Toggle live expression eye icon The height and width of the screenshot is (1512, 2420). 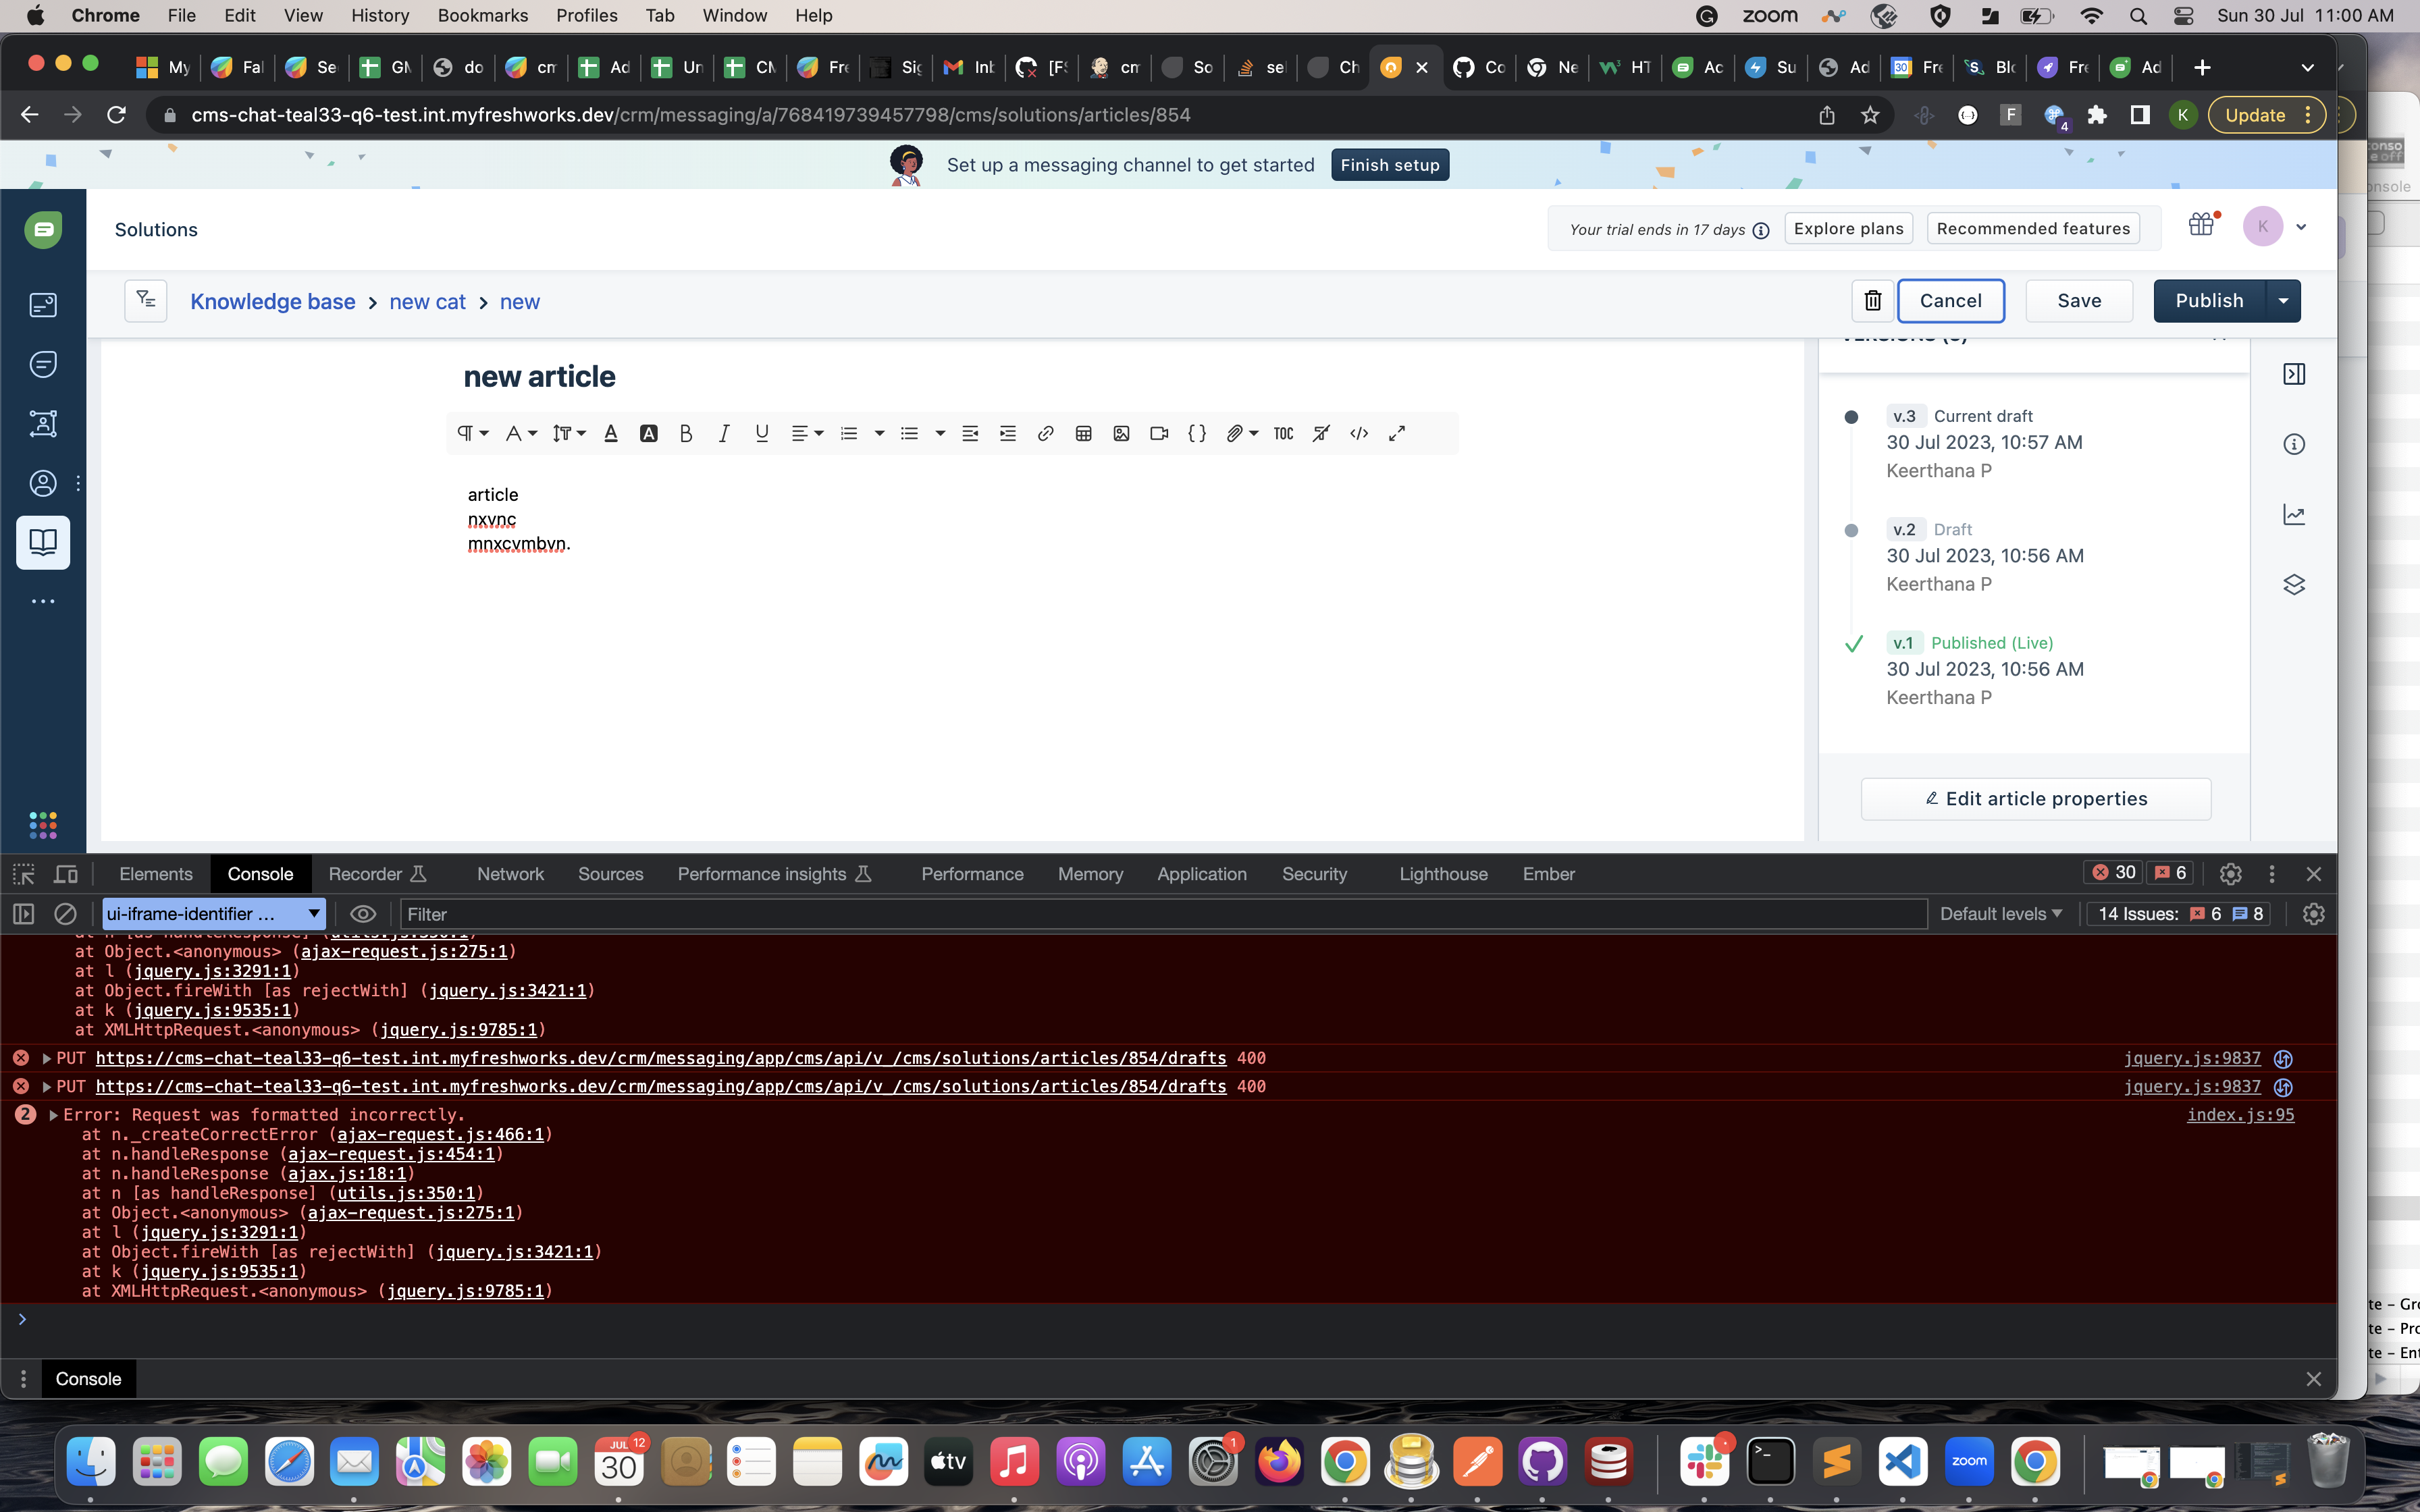click(x=363, y=914)
